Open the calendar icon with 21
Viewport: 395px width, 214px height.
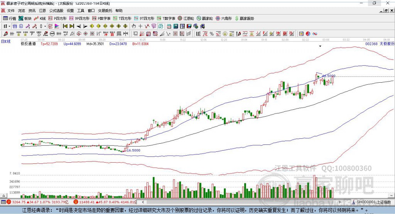(x=169, y=26)
